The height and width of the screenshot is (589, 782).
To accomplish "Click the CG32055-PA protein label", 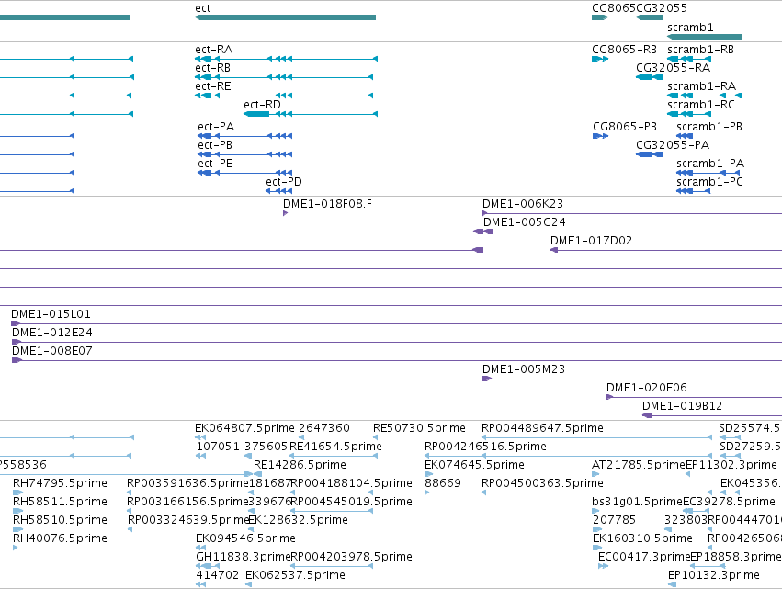I will pos(673,145).
